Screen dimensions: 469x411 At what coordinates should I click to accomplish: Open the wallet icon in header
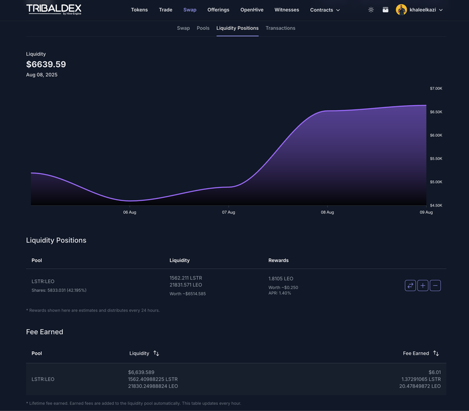tap(385, 10)
